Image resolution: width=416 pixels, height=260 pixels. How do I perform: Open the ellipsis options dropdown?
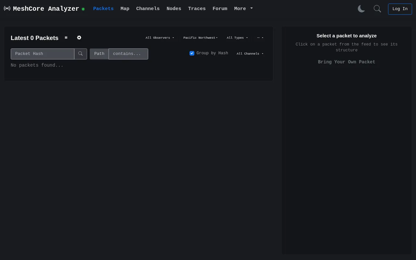(x=260, y=38)
